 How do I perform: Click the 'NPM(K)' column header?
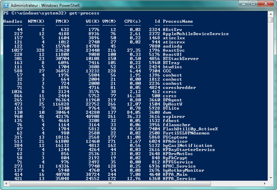click(36, 21)
